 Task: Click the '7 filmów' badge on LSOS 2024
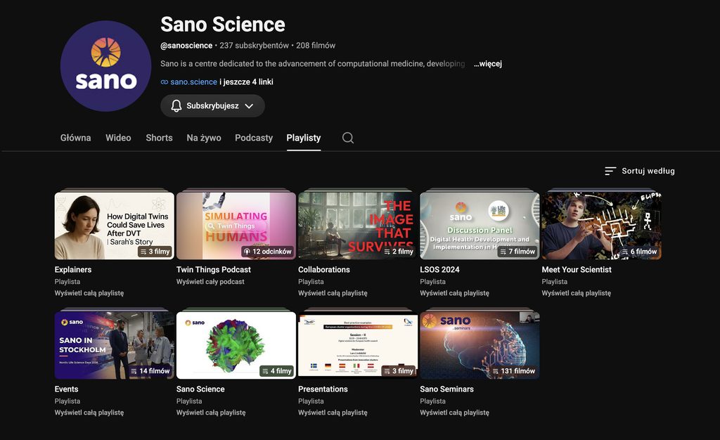[517, 252]
